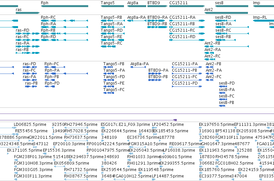Click EST ESG017c.E21_F09.3prime
This screenshot has height=181, width=274.
pos(125,125)
